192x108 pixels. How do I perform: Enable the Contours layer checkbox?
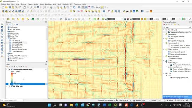[x=9, y=84]
